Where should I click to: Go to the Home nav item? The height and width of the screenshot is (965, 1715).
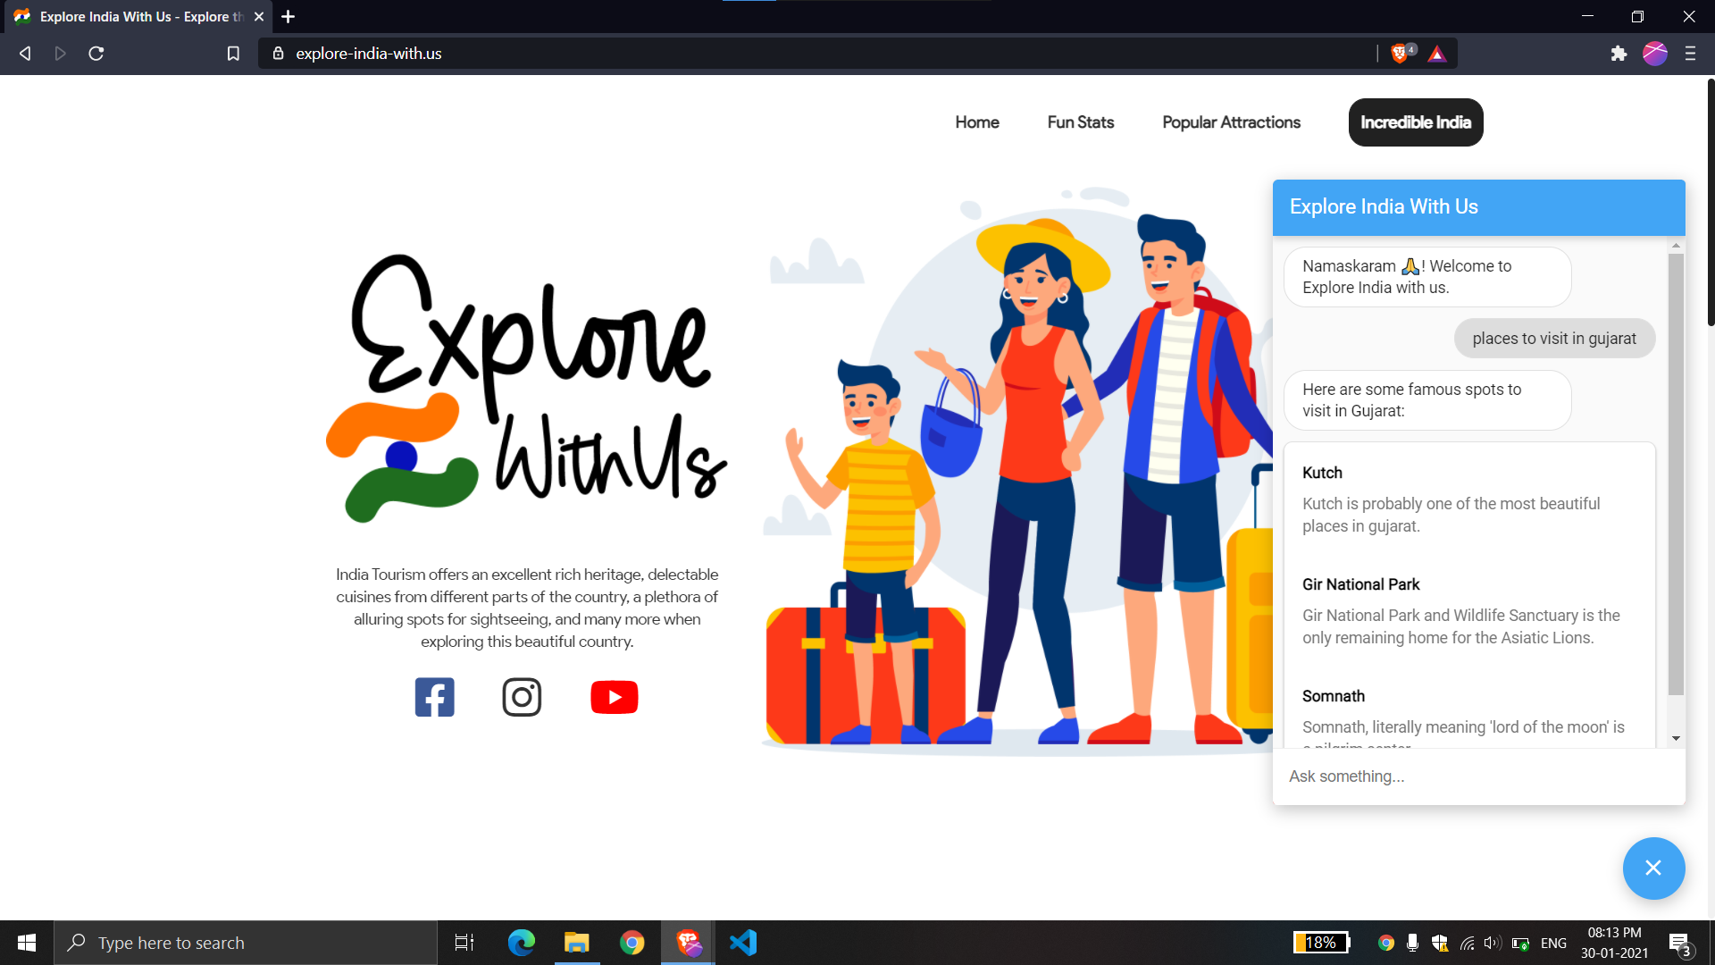pos(976,122)
